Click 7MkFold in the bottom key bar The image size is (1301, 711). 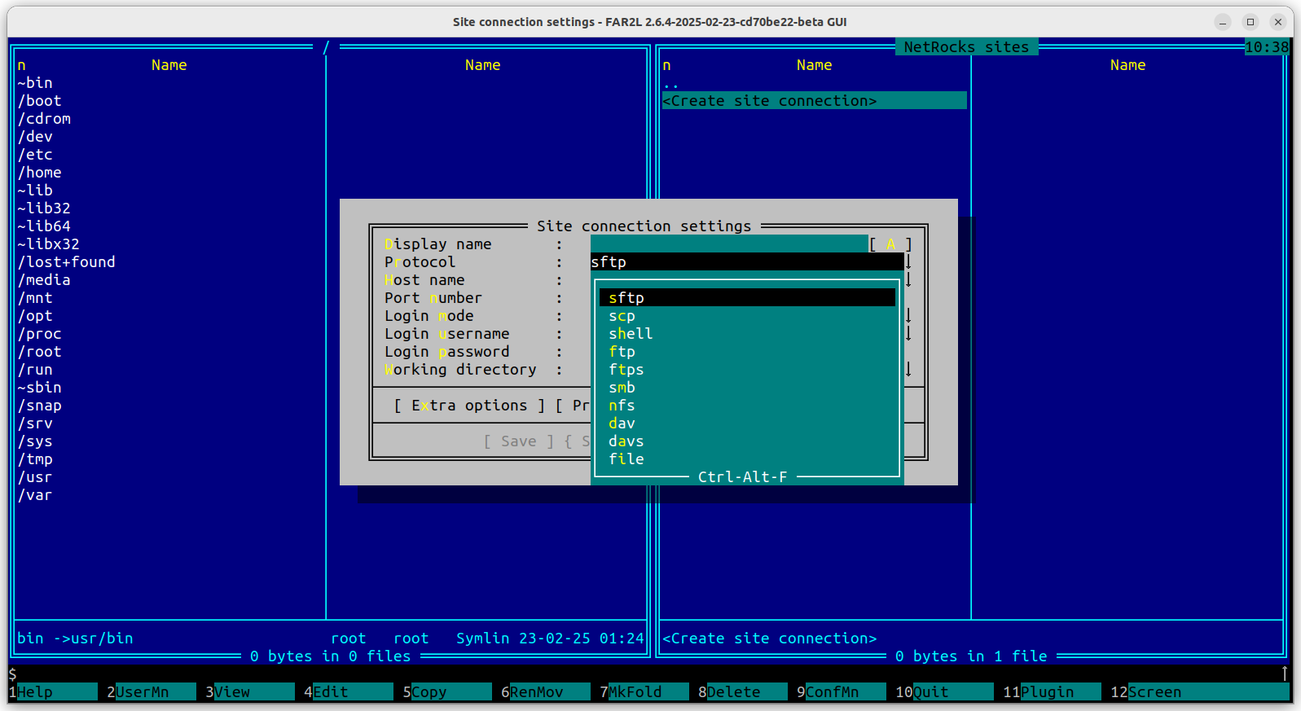click(x=635, y=692)
